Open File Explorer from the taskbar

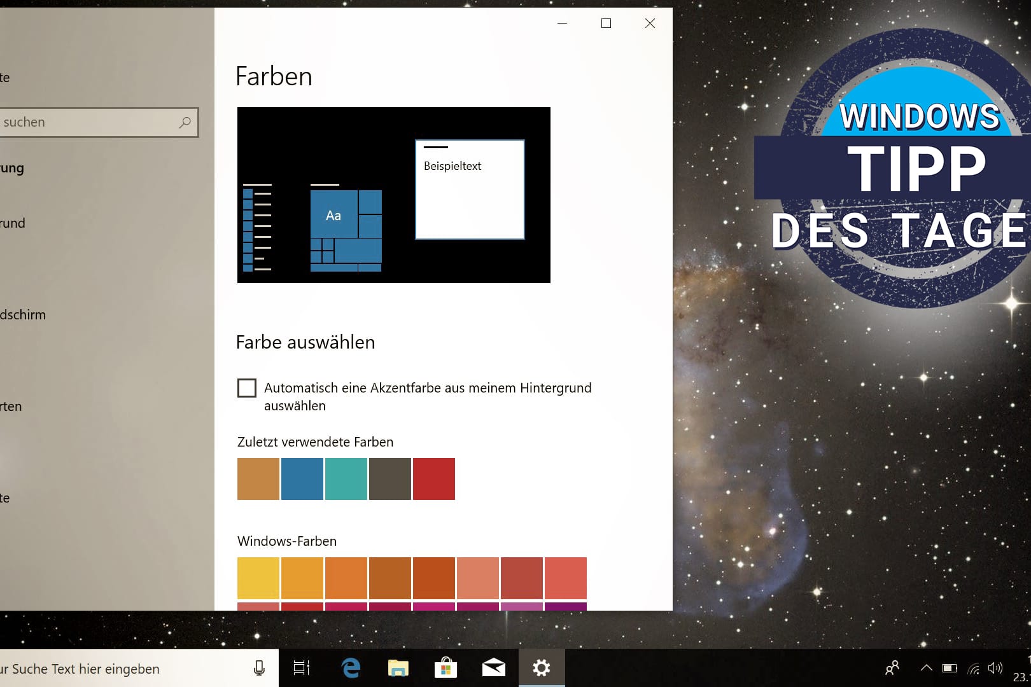click(398, 668)
